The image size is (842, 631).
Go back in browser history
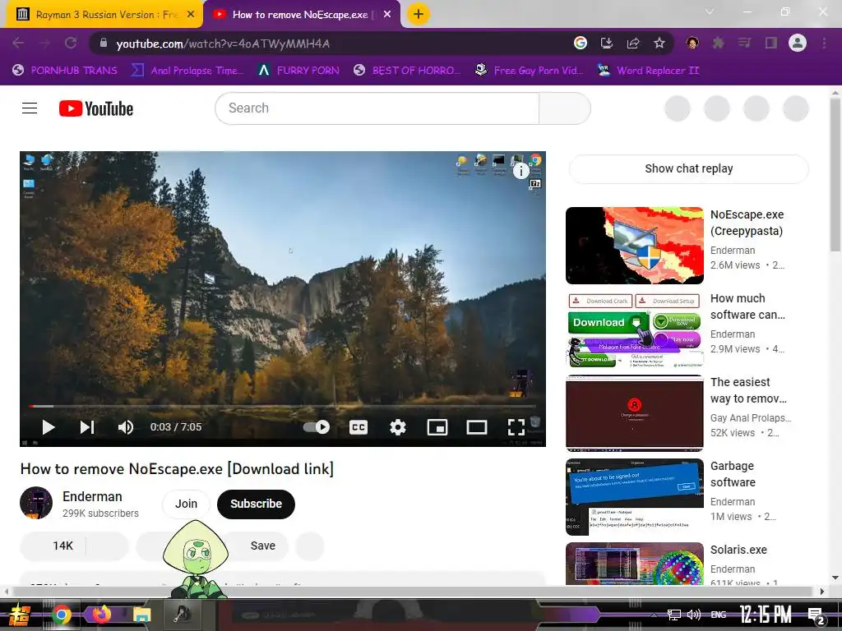point(18,43)
